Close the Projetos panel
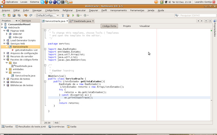Viewport: 217px width, 135px height. coord(19,21)
